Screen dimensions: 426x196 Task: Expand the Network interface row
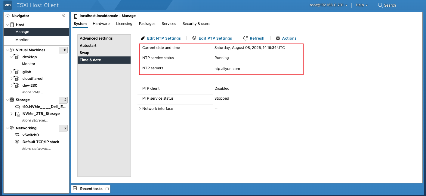pyautogui.click(x=140, y=108)
